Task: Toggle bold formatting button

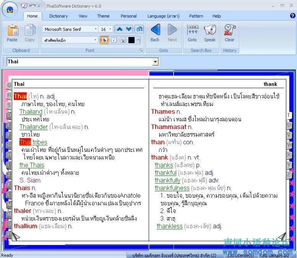Action: (104, 40)
